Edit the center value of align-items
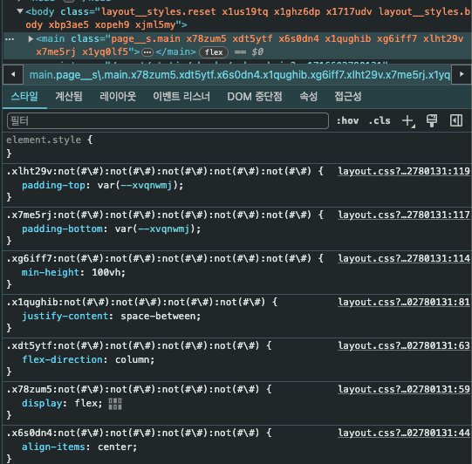 click(x=115, y=447)
